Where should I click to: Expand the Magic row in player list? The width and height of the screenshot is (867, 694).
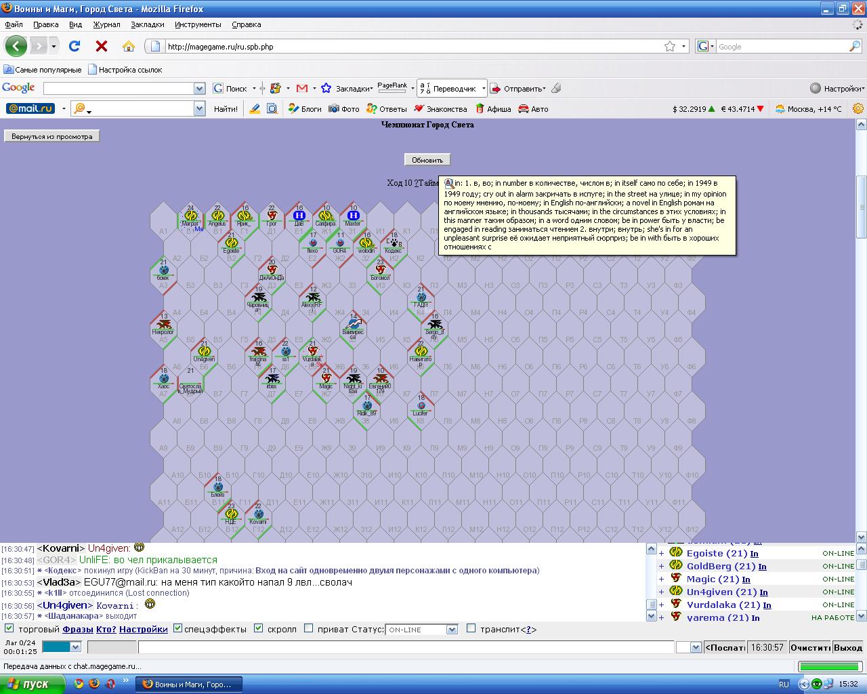click(x=661, y=579)
